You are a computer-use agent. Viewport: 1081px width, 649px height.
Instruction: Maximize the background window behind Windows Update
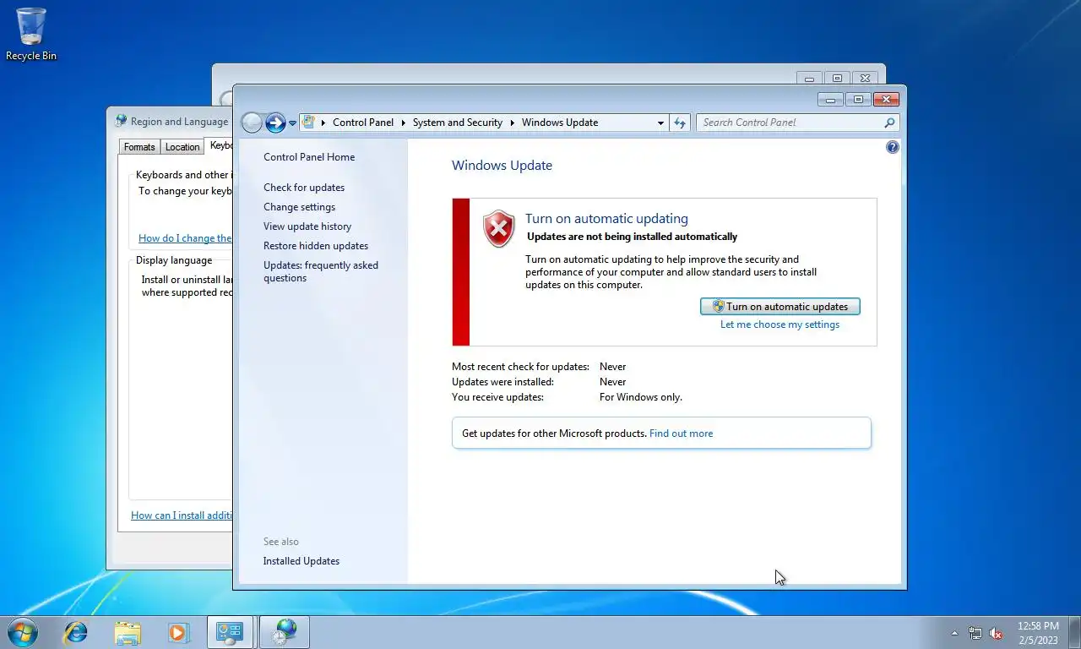point(837,79)
